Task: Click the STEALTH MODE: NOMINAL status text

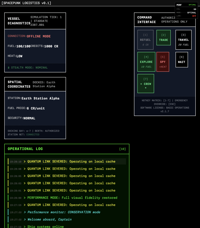Action: pyautogui.click(x=29, y=67)
